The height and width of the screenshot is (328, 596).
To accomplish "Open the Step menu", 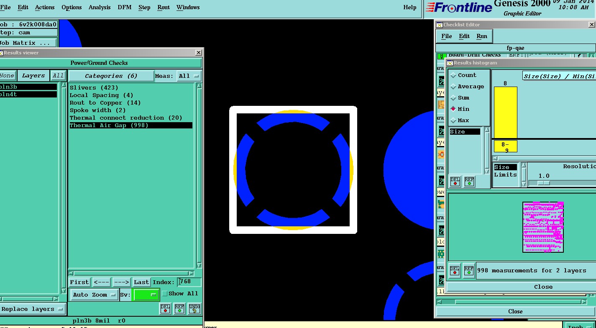I will [x=144, y=7].
